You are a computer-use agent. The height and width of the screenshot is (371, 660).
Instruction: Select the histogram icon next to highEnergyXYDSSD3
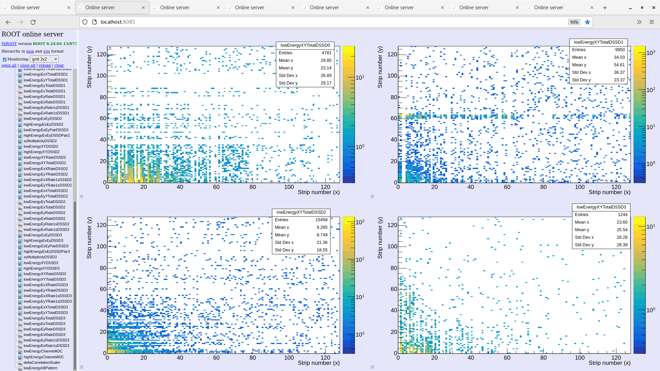[21, 268]
